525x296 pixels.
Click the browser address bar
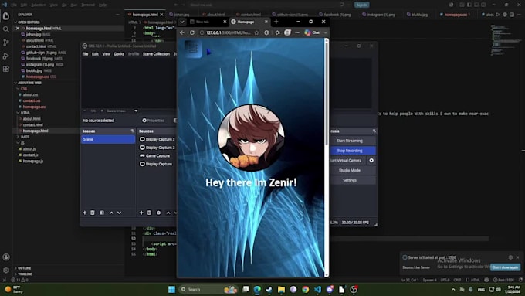click(x=229, y=32)
